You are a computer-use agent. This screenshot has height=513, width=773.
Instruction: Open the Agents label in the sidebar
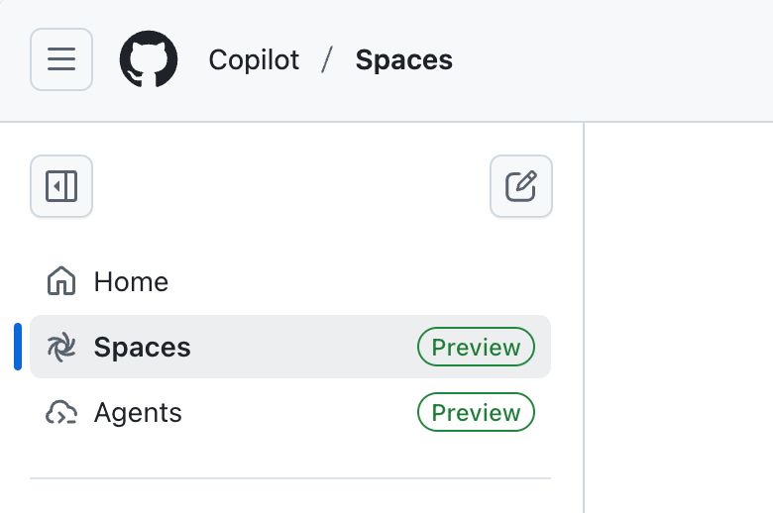click(138, 412)
